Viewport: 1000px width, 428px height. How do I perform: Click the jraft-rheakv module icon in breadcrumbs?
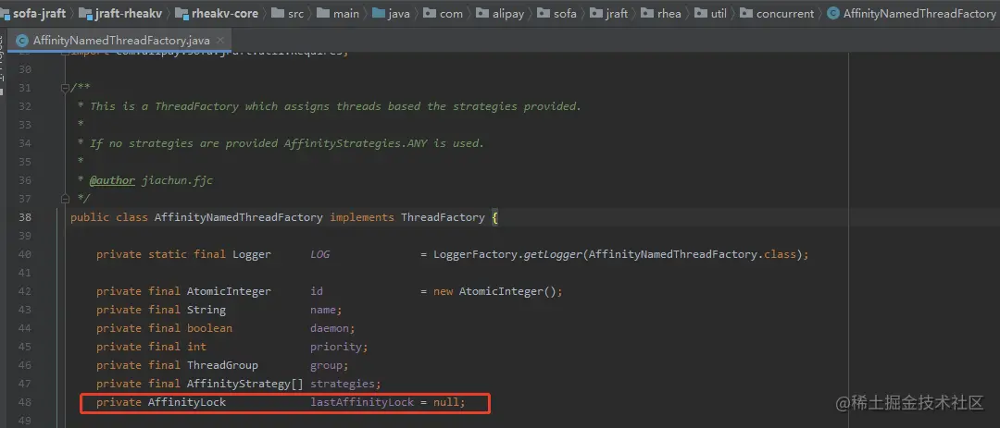click(86, 13)
